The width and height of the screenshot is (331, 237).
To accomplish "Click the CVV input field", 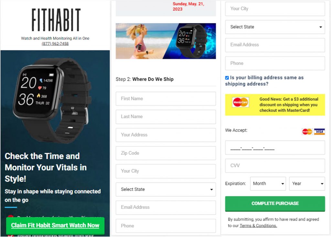I will 275,166.
